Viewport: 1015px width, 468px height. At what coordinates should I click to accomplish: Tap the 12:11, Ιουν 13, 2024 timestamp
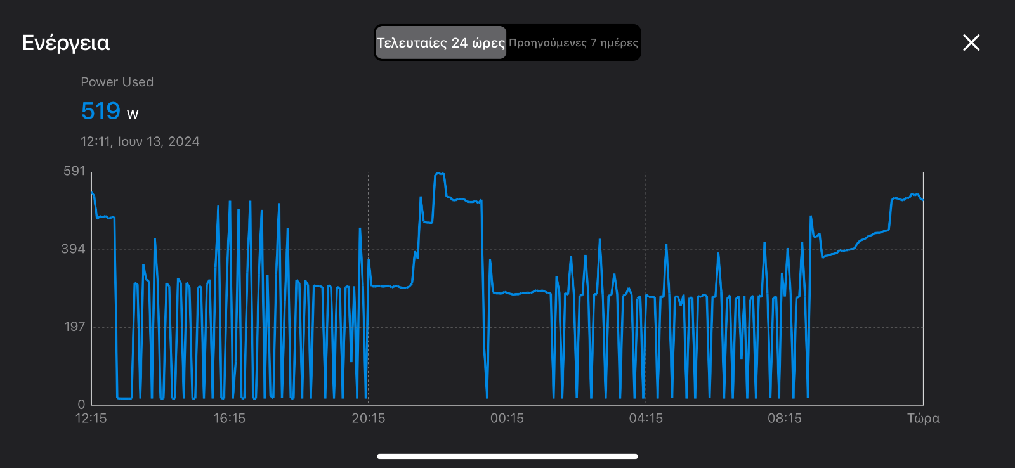[140, 141]
